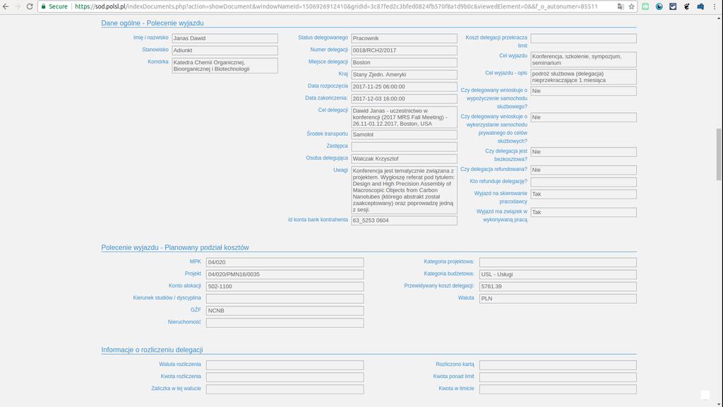Open the dark checkmark extension icon
The height and width of the screenshot is (407, 723).
click(x=673, y=6)
